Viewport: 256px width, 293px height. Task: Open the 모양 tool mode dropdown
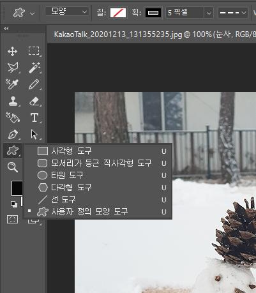point(67,11)
